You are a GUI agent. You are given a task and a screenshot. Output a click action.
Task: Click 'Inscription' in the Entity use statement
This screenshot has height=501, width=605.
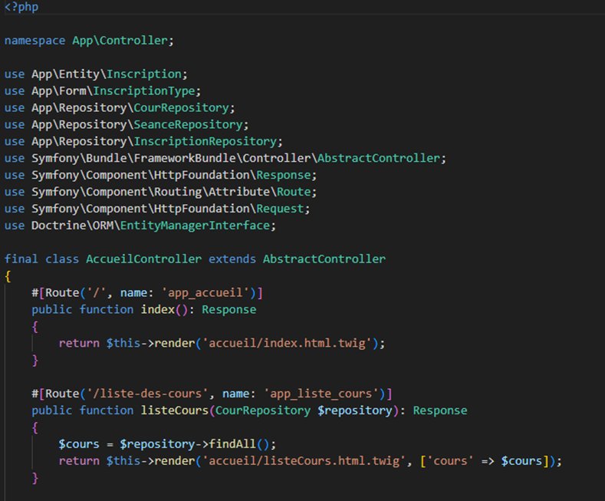144,74
